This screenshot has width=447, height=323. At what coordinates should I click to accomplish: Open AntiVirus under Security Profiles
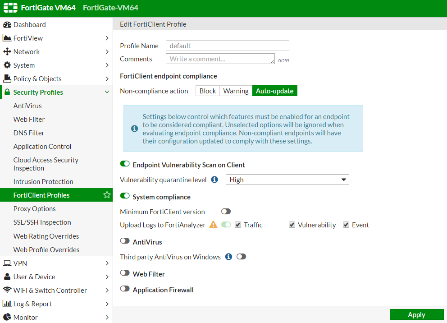point(27,106)
